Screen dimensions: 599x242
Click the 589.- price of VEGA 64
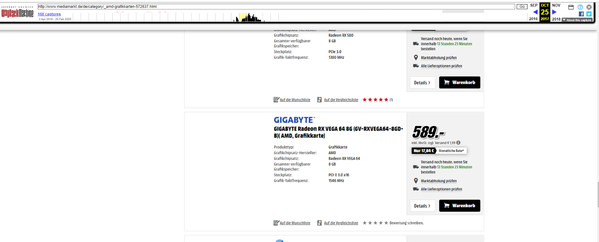(428, 132)
